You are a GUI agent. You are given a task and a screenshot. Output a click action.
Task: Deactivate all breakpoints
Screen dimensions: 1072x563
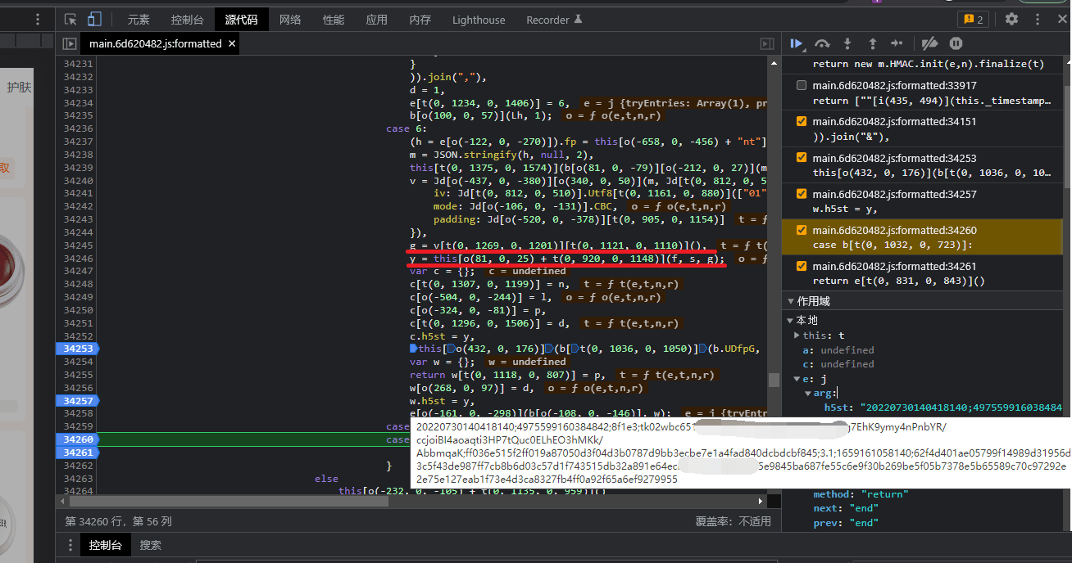coord(929,43)
